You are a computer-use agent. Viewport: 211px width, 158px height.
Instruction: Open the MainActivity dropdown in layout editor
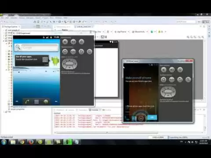click(140, 32)
